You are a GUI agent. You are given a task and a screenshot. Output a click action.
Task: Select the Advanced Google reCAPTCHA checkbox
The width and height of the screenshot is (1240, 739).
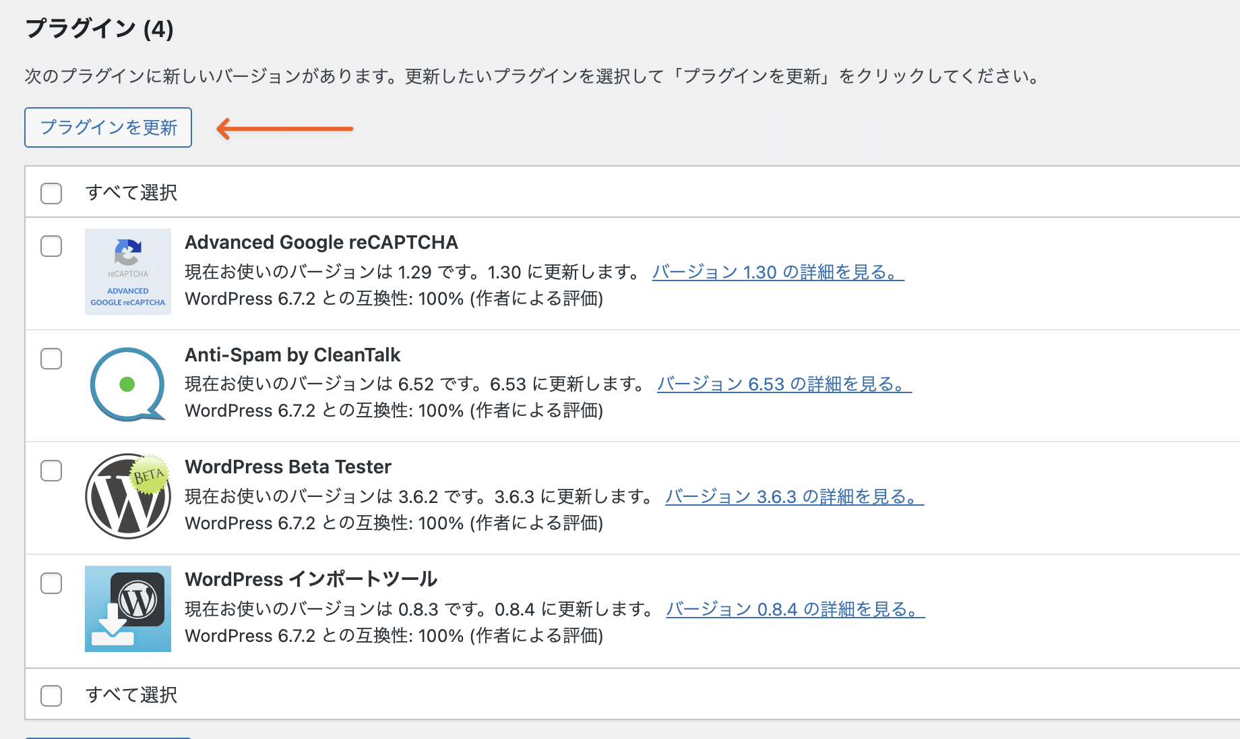coord(51,246)
